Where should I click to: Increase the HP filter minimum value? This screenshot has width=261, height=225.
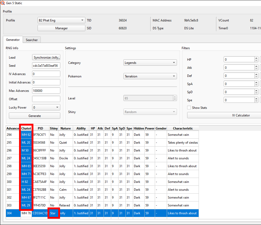(256, 58)
